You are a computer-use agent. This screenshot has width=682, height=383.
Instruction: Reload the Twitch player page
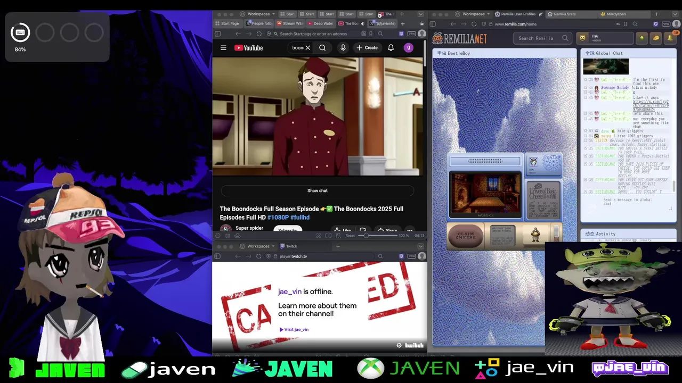coord(259,256)
